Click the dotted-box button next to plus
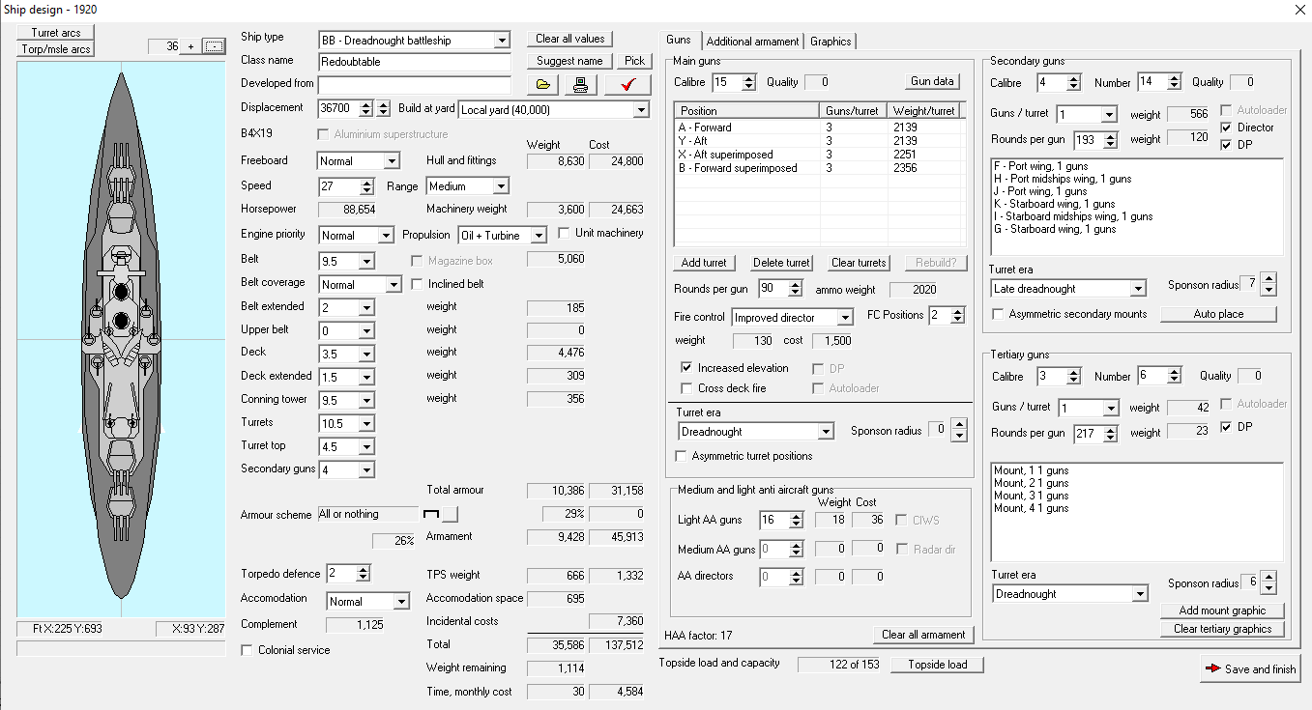Screen dimensions: 1312x710 click(x=214, y=46)
